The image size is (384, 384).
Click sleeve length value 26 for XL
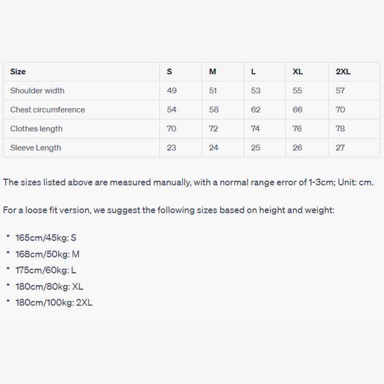tap(298, 148)
